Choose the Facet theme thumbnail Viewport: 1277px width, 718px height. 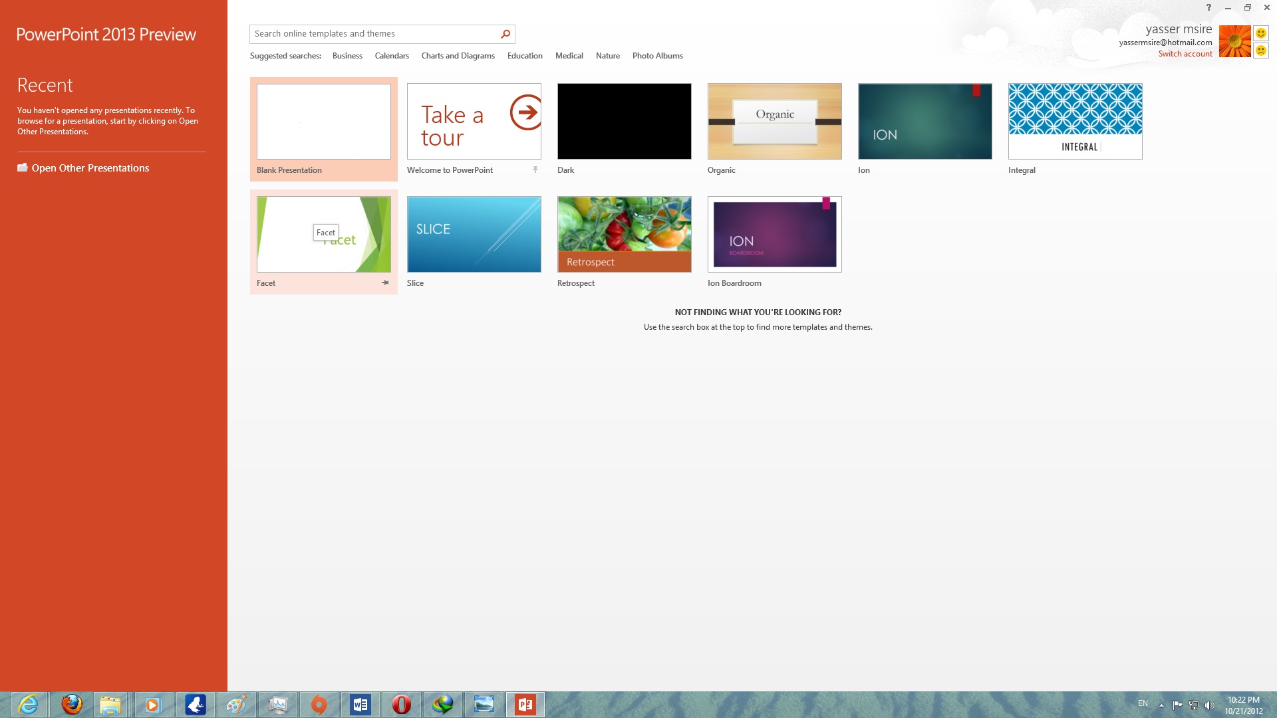pyautogui.click(x=324, y=235)
